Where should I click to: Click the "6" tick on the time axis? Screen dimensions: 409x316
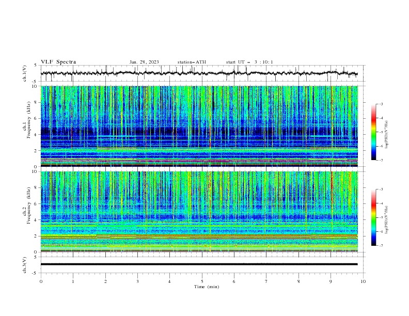pos(234,281)
